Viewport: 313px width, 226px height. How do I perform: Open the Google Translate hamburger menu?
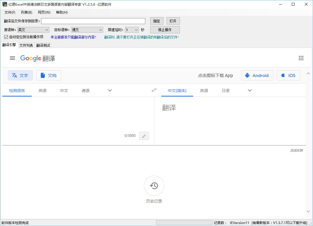pos(12,58)
